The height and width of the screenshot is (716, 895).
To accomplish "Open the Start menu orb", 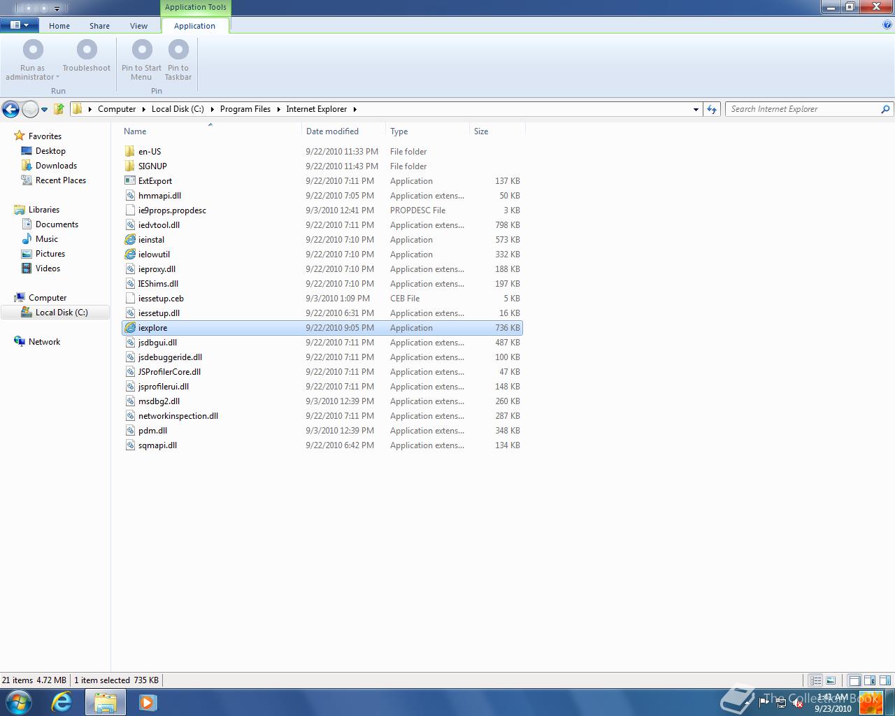I will 18,702.
